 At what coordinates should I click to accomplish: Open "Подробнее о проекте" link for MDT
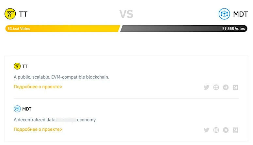coord(38,129)
